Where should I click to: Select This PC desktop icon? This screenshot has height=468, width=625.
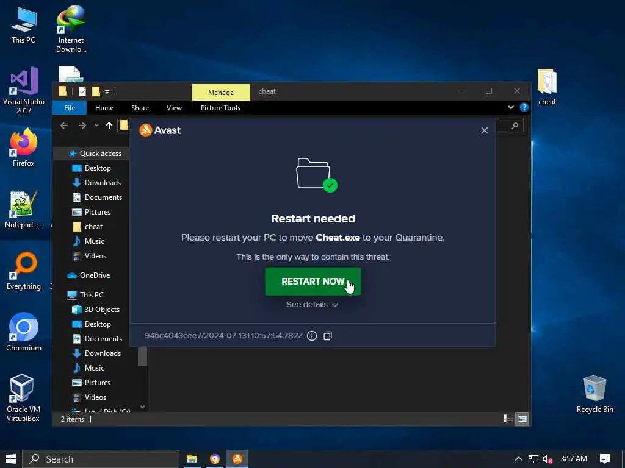coord(23,25)
